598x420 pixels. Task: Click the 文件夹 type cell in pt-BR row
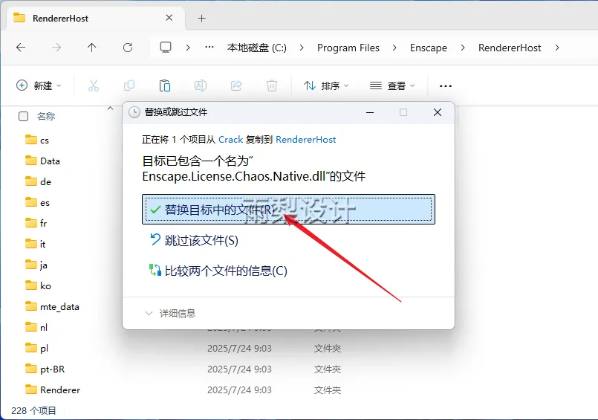click(x=327, y=369)
